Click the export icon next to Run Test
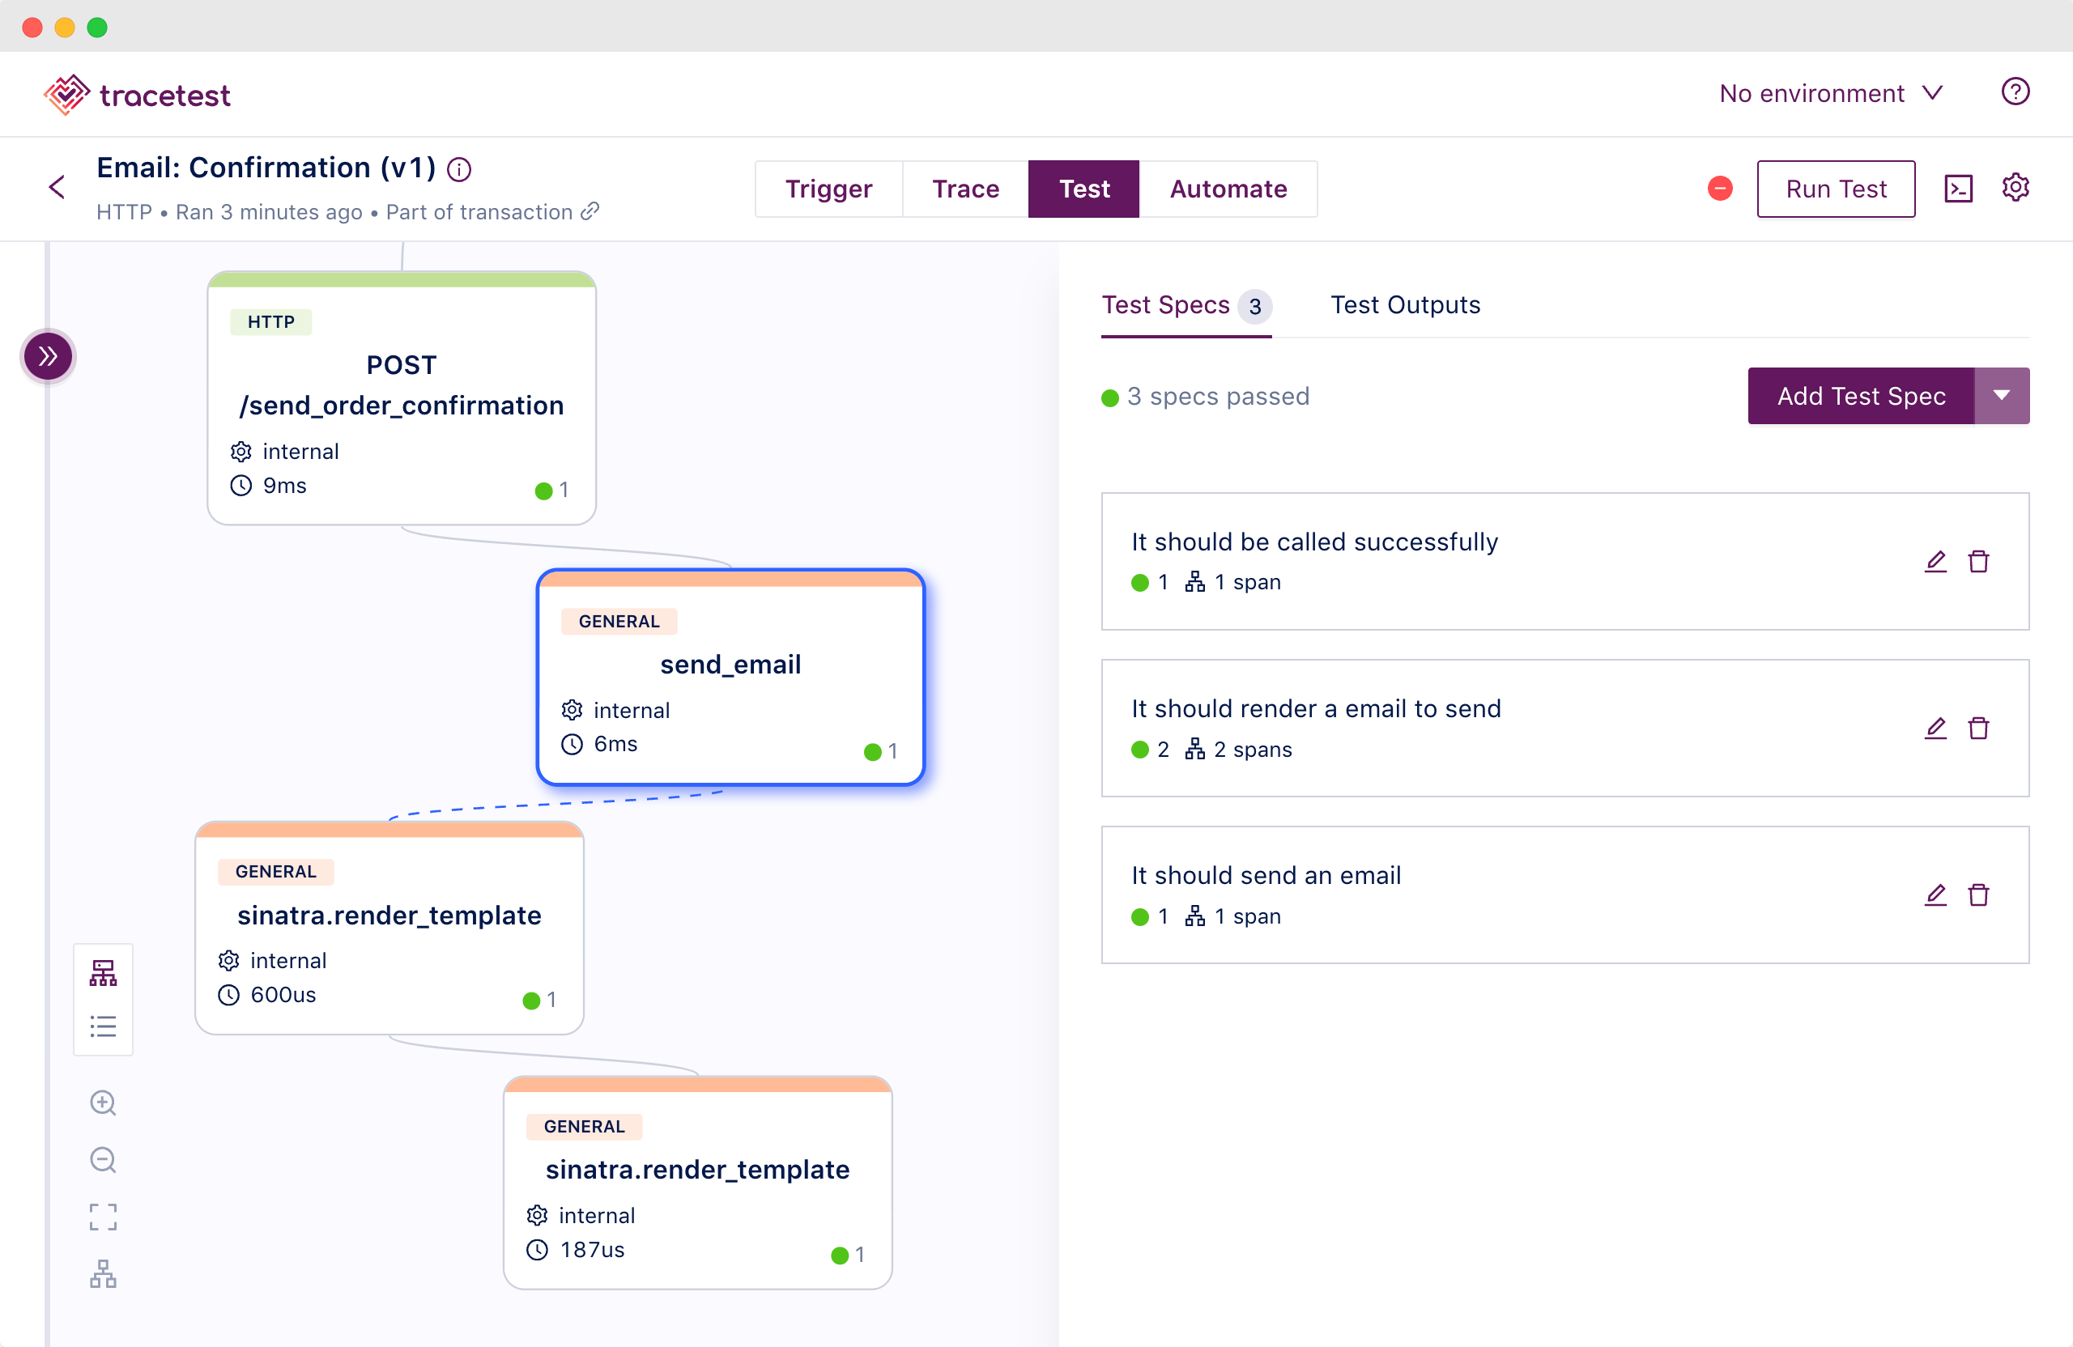This screenshot has width=2073, height=1347. [1958, 187]
